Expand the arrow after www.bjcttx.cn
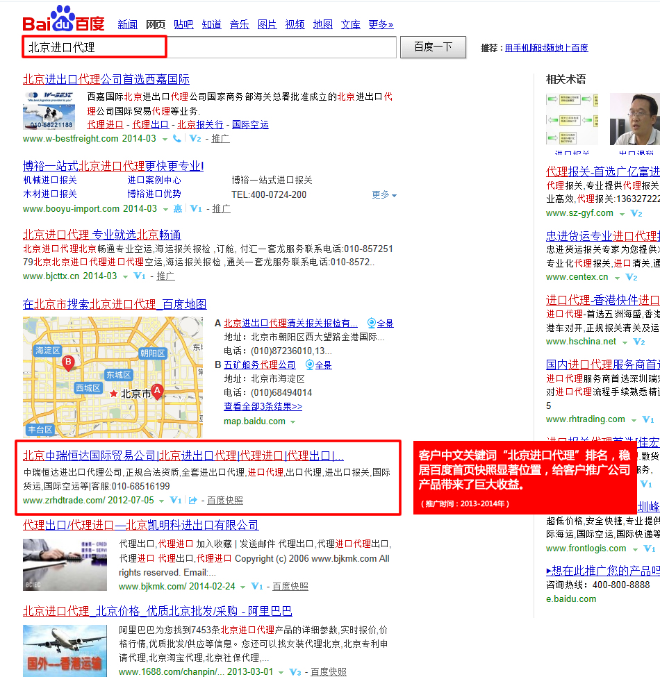The image size is (660, 686). [126, 277]
